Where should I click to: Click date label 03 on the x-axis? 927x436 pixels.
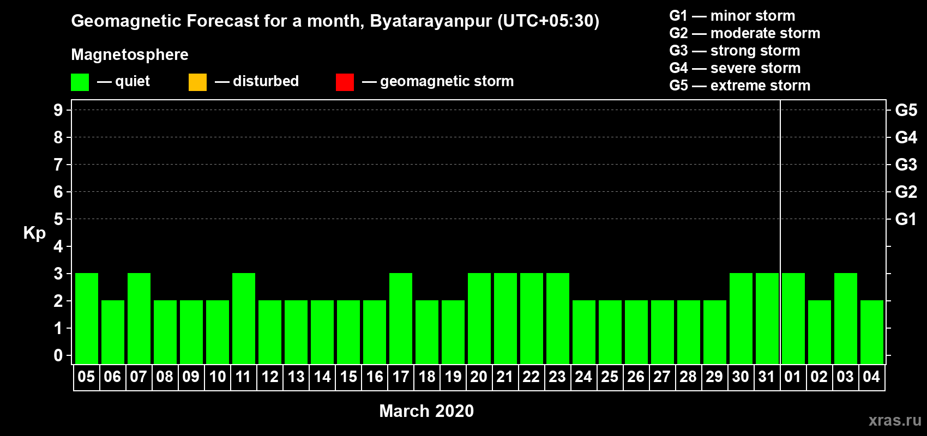tap(845, 377)
